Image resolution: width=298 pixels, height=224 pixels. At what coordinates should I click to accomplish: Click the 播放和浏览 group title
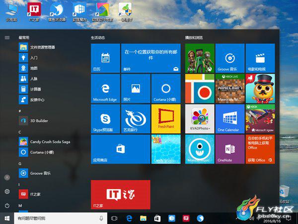click(x=194, y=38)
